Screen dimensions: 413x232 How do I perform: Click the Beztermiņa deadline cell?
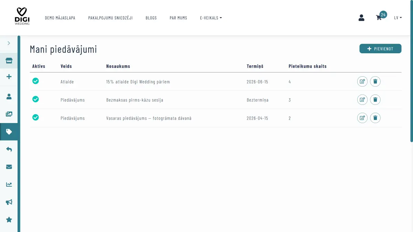(x=257, y=100)
